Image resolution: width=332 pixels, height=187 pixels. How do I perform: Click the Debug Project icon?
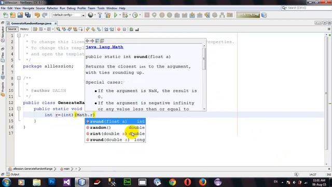pyautogui.click(x=125, y=15)
